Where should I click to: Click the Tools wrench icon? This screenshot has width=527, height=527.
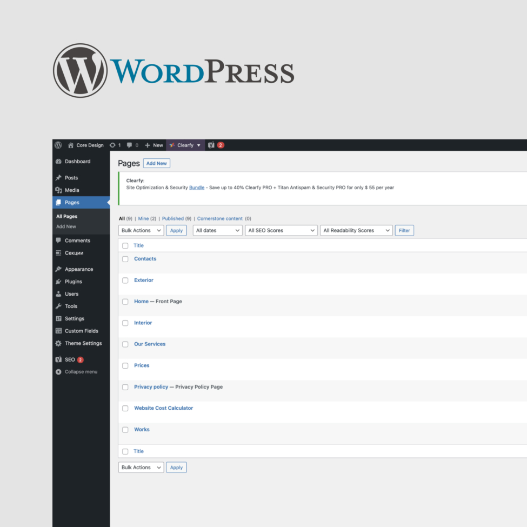[x=58, y=306]
